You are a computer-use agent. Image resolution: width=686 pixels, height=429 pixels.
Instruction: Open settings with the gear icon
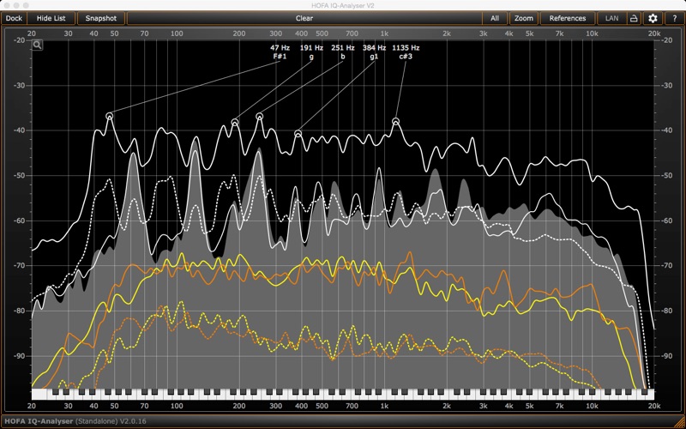click(653, 18)
